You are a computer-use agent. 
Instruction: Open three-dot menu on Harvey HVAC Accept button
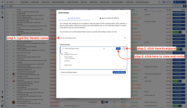(x=180, y=81)
